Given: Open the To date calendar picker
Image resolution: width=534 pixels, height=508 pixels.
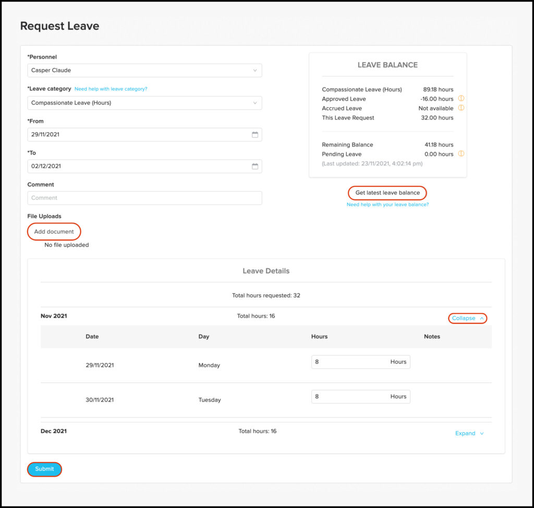Looking at the screenshot, I should [255, 166].
